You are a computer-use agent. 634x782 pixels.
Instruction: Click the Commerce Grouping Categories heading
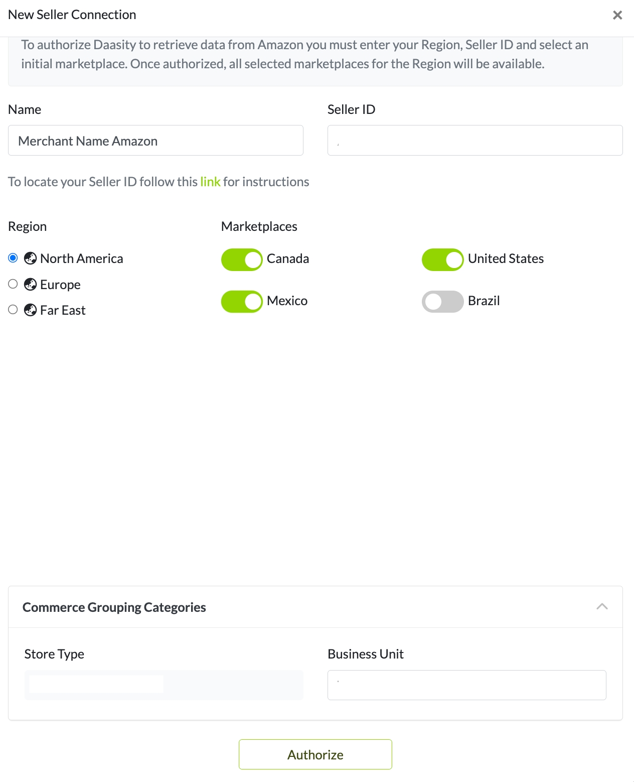pyautogui.click(x=114, y=607)
